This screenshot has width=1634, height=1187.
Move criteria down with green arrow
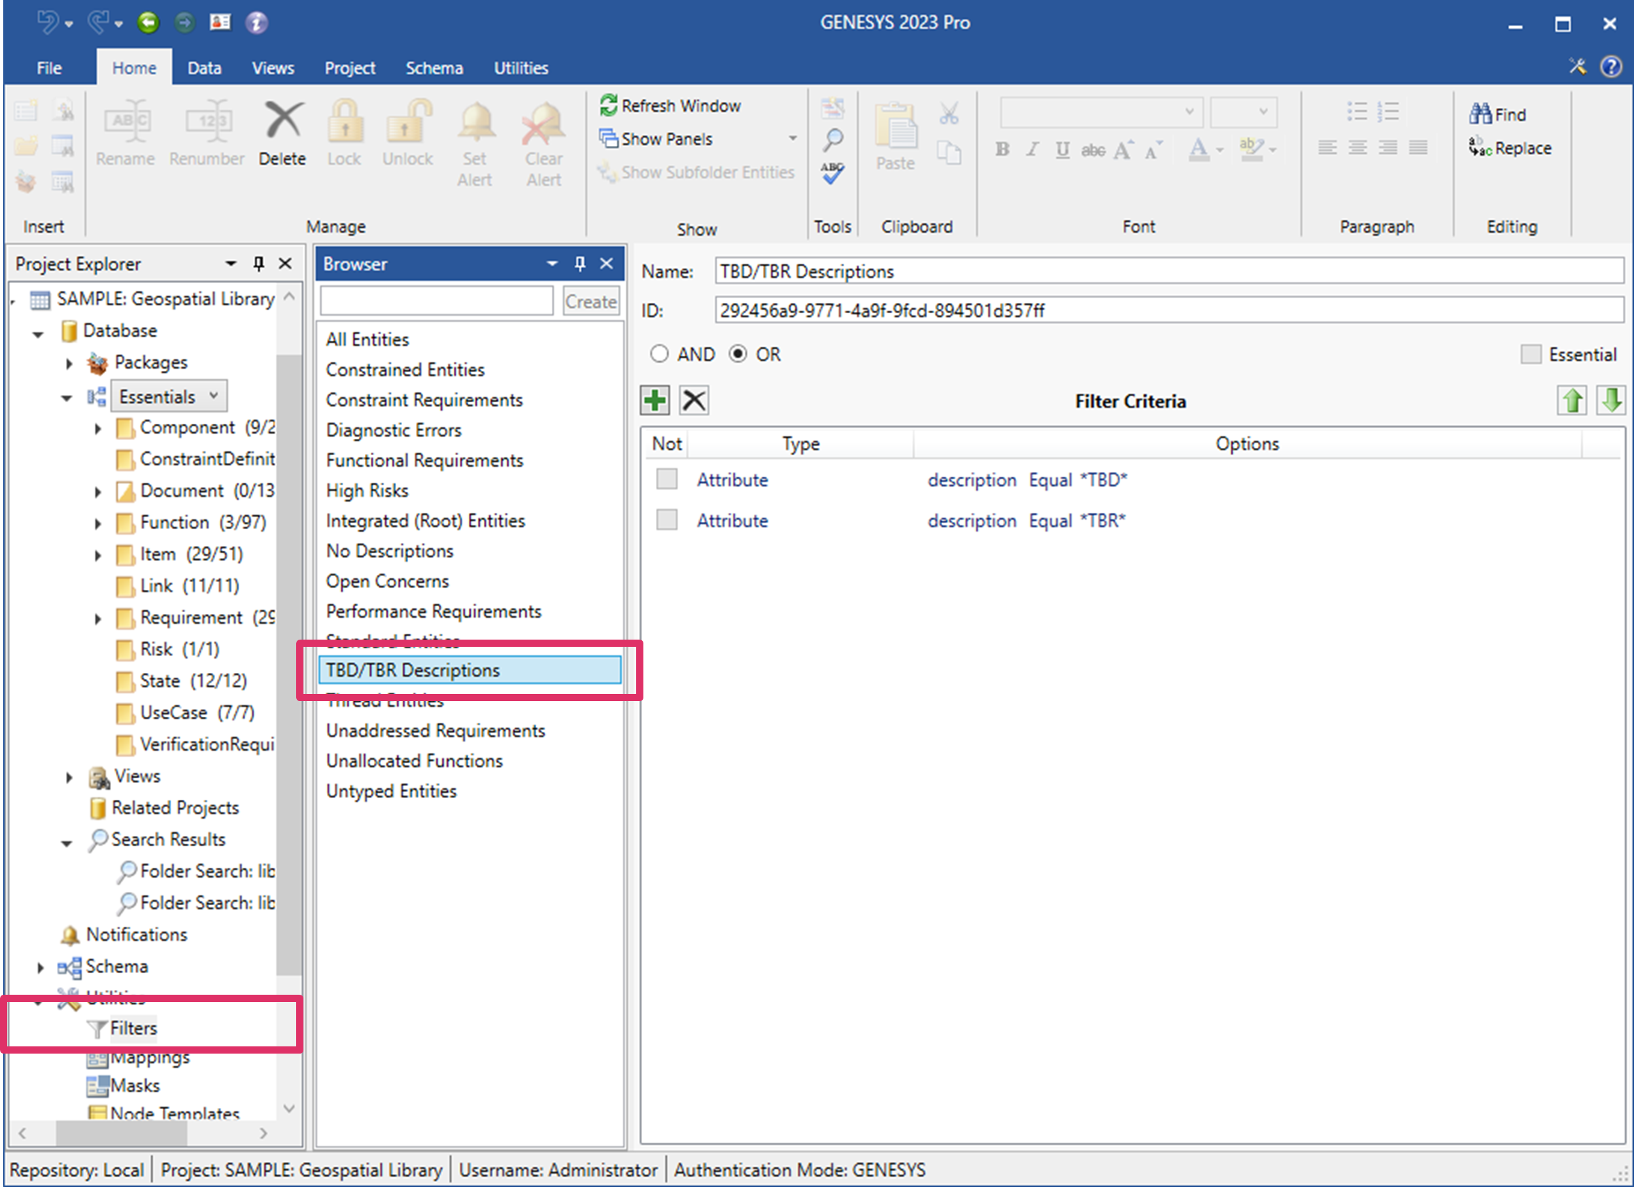click(x=1611, y=400)
